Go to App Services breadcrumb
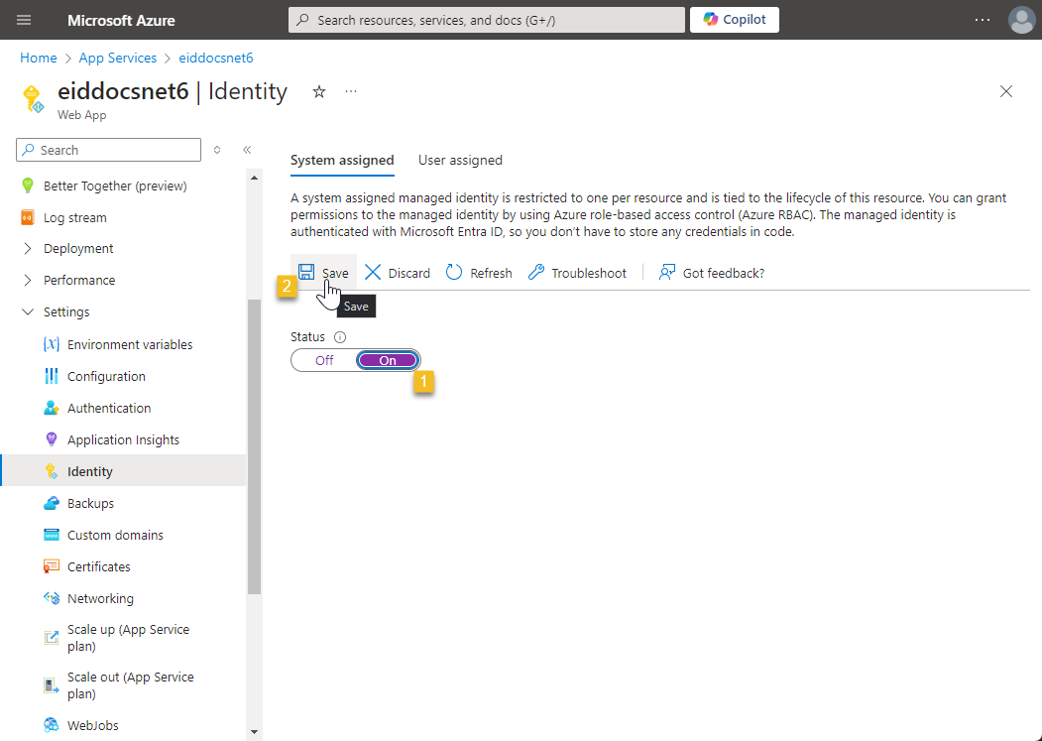This screenshot has height=741, width=1042. click(x=118, y=59)
